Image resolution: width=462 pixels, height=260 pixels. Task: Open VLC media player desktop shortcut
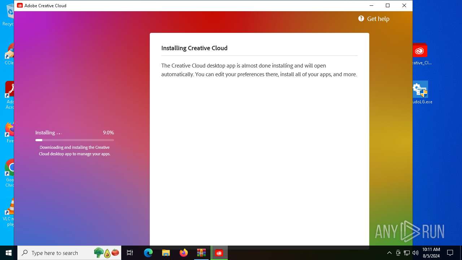tap(9, 212)
